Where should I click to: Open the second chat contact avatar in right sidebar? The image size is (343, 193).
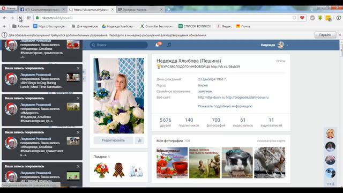point(330,146)
